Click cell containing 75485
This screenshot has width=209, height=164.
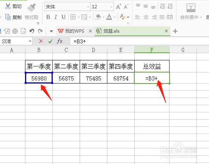click(94, 78)
